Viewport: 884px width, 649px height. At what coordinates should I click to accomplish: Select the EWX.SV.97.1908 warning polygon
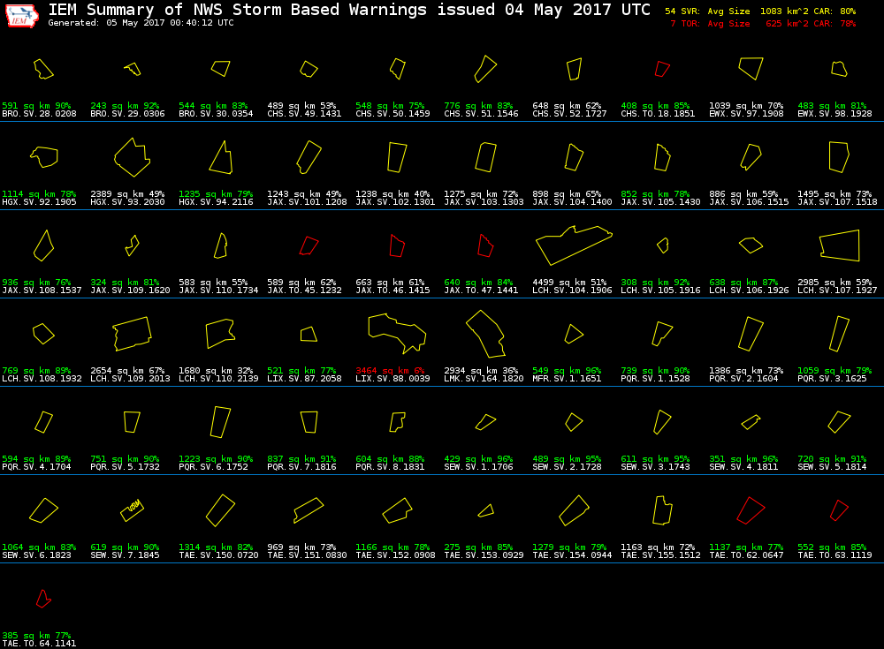point(751,68)
